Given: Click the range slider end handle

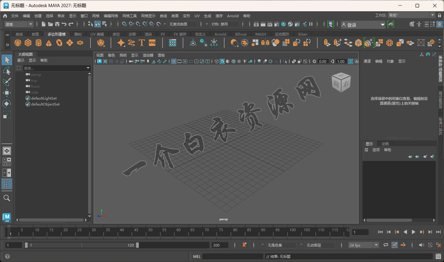Looking at the screenshot, I should pos(137,245).
